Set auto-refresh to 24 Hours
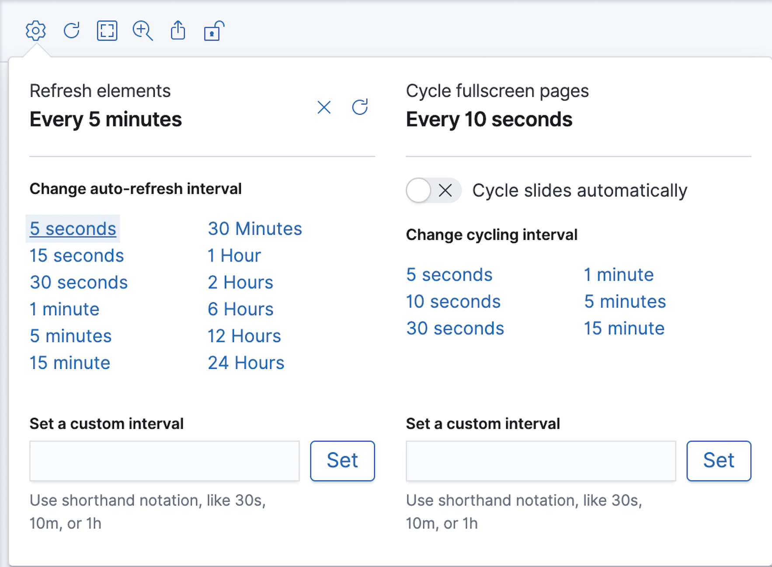The width and height of the screenshot is (772, 567). click(246, 362)
